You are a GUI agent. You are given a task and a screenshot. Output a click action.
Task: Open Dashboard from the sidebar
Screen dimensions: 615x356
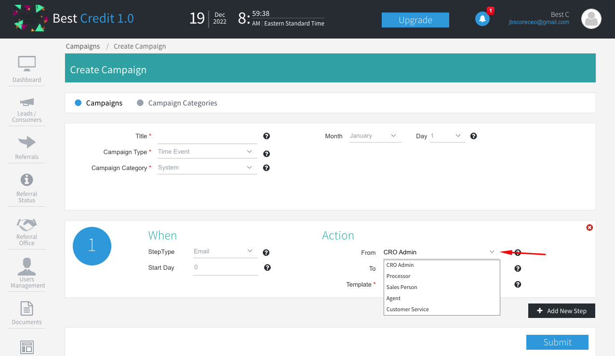[x=27, y=69]
